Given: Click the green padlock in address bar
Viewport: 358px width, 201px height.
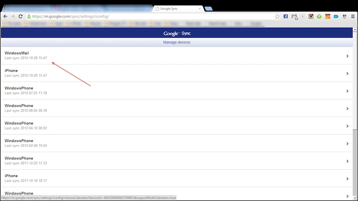Looking at the screenshot, I should [29, 16].
